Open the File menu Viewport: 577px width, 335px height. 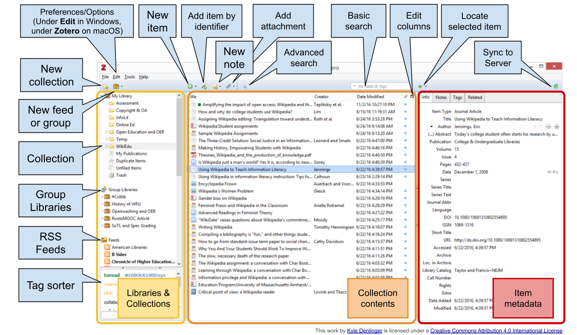pos(105,77)
